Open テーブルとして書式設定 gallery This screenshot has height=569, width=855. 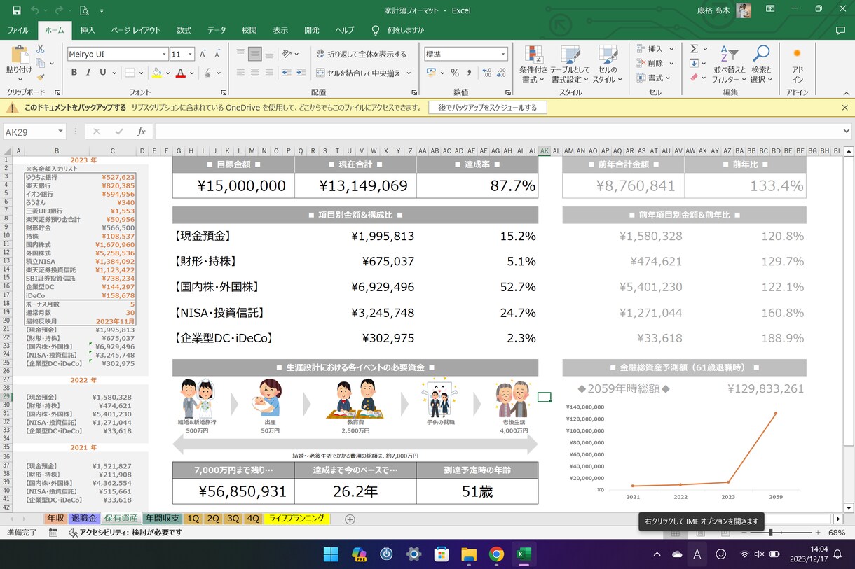click(x=570, y=64)
